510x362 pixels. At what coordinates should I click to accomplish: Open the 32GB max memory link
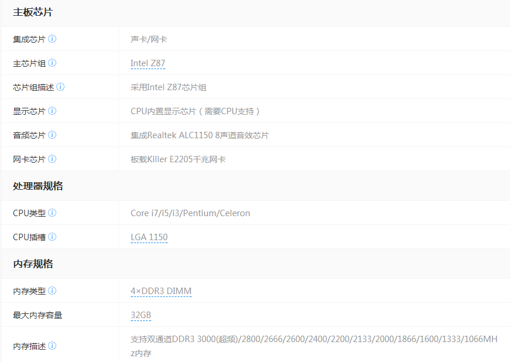pos(141,315)
